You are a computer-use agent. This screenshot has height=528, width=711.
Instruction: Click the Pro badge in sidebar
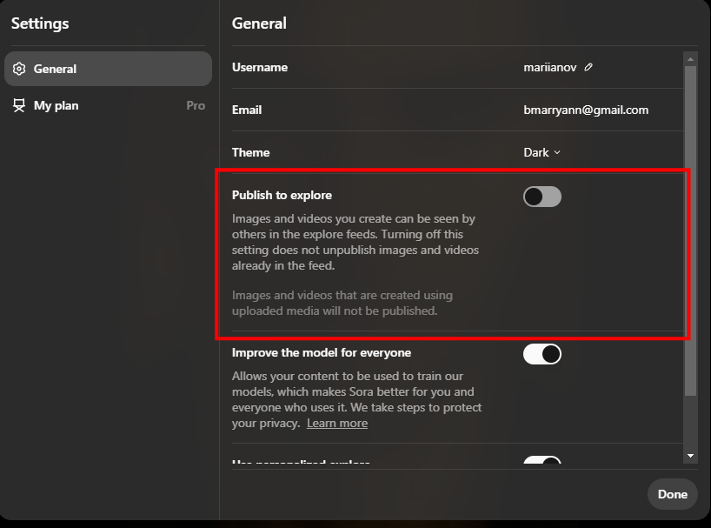click(x=196, y=105)
